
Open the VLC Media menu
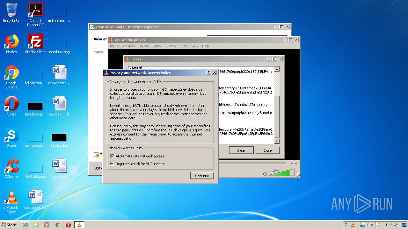[114, 46]
